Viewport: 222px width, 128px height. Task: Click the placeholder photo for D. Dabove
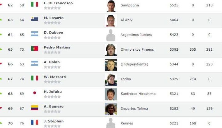click(x=111, y=35)
